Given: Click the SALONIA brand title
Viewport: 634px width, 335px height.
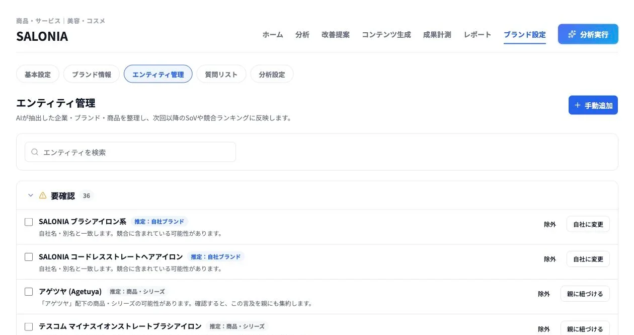Looking at the screenshot, I should 42,36.
